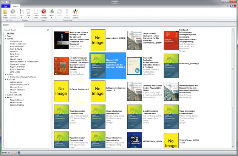Viewport: 238px width, 156px height.
Task: Open the View display options
Action: (28, 14)
